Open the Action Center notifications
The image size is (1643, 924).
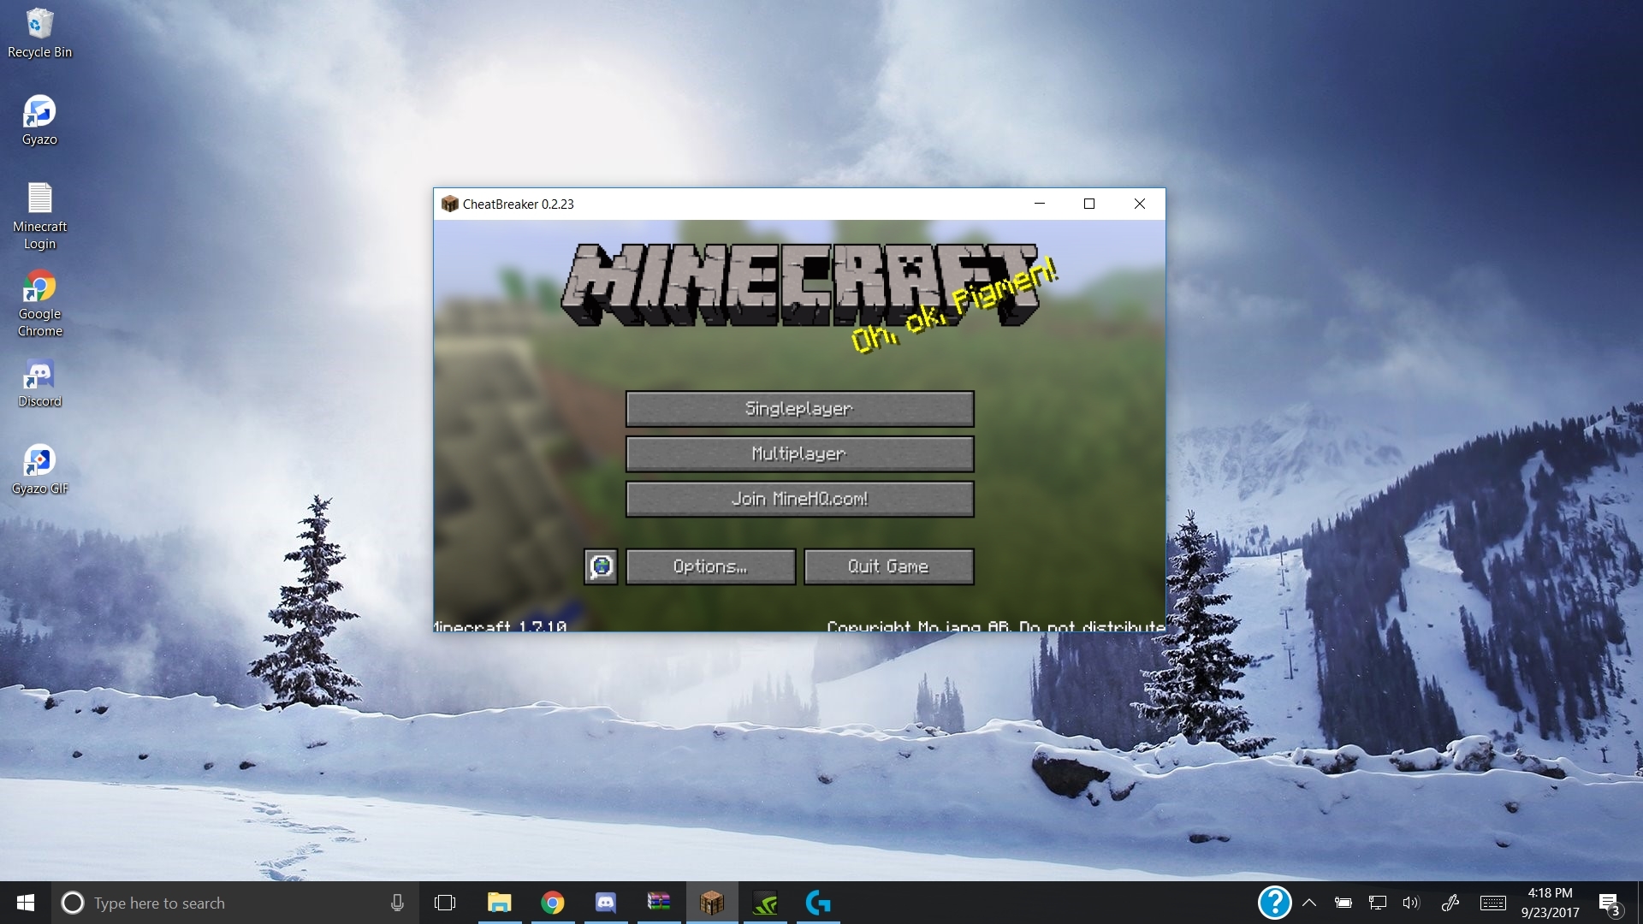pyautogui.click(x=1609, y=903)
